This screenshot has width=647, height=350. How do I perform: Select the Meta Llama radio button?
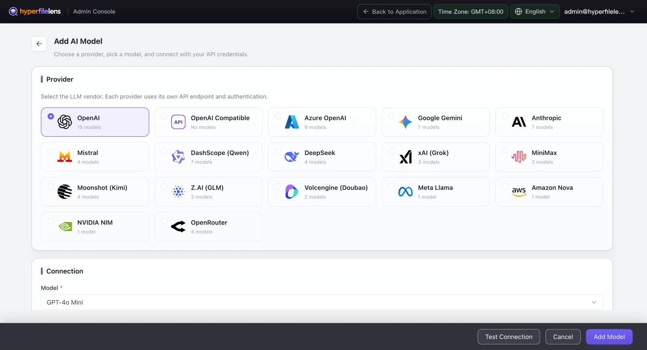(391, 186)
